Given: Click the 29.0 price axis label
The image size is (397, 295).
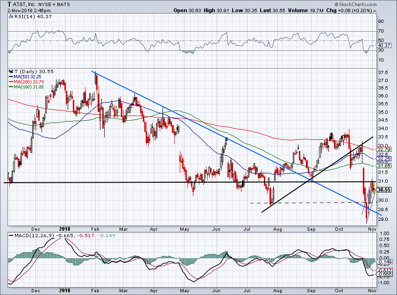Looking at the screenshot, I should point(383,219).
